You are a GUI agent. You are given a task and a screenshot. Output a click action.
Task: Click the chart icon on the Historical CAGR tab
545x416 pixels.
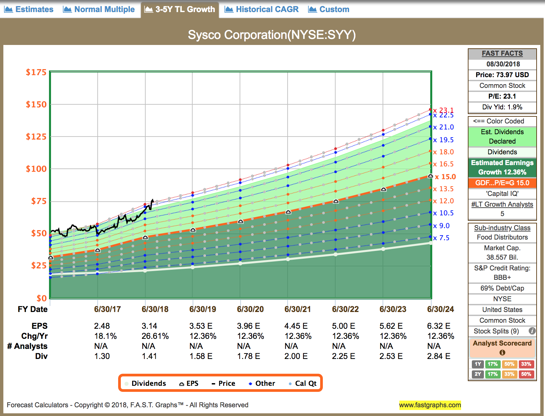[229, 9]
